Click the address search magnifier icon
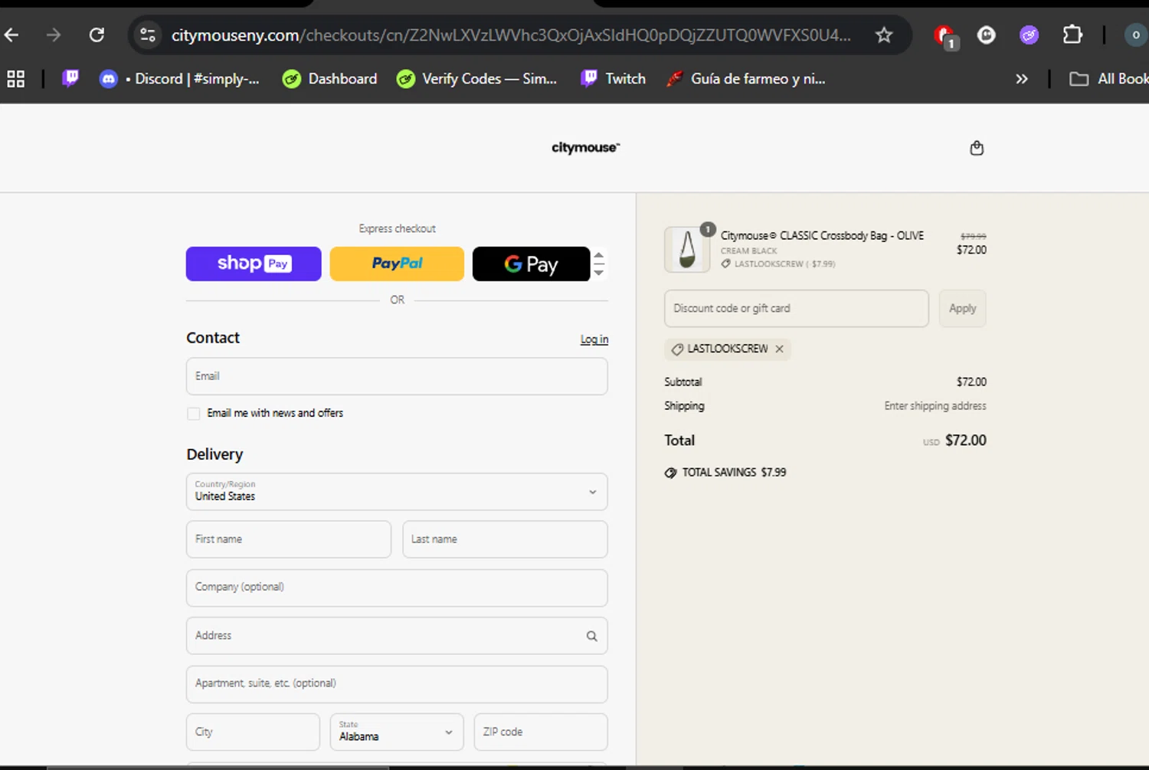Screen dimensions: 1149x770 [591, 636]
